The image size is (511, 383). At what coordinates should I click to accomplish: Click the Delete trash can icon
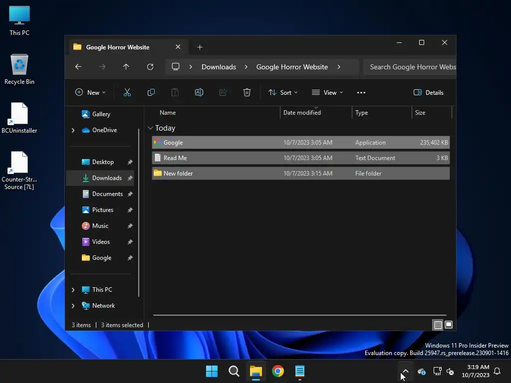click(247, 92)
